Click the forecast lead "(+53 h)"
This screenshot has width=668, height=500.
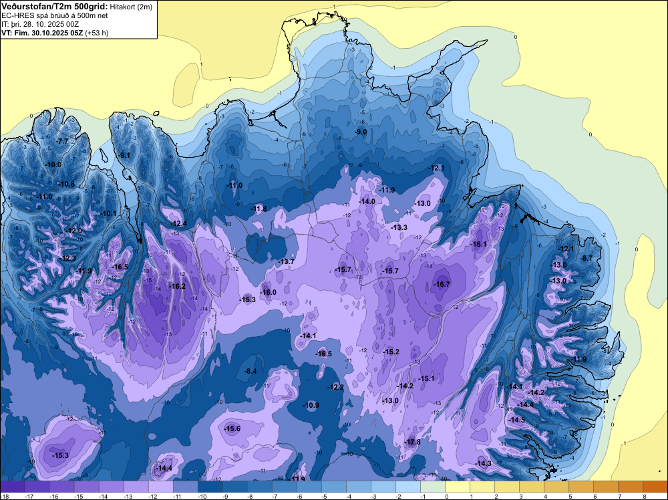(97, 33)
